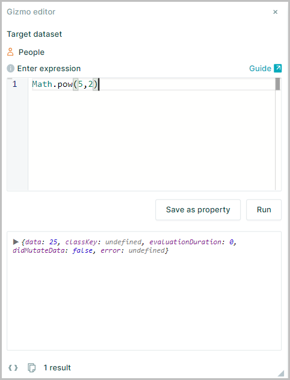Expand the result object disclosure triangle
Viewport: 290px width, 380px height.
pyautogui.click(x=16, y=242)
